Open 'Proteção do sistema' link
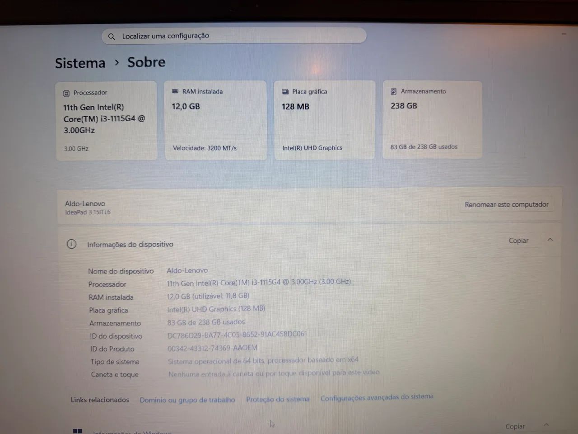The width and height of the screenshot is (578, 434). 278,399
